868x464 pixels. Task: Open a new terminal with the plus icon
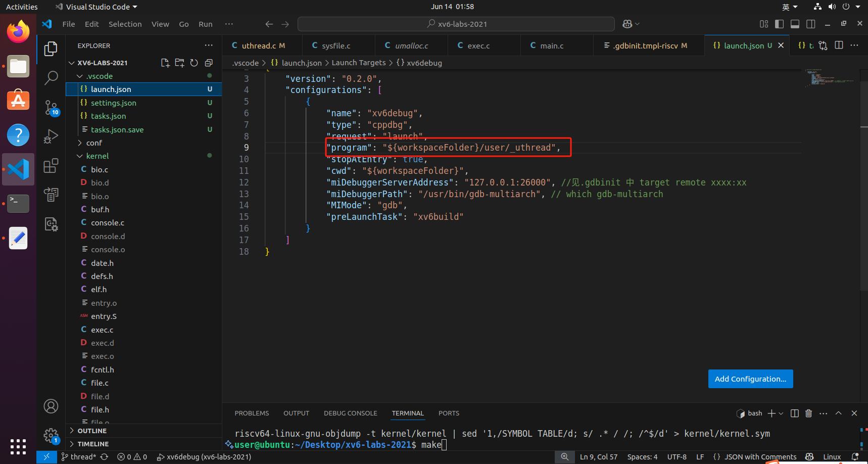coord(771,413)
